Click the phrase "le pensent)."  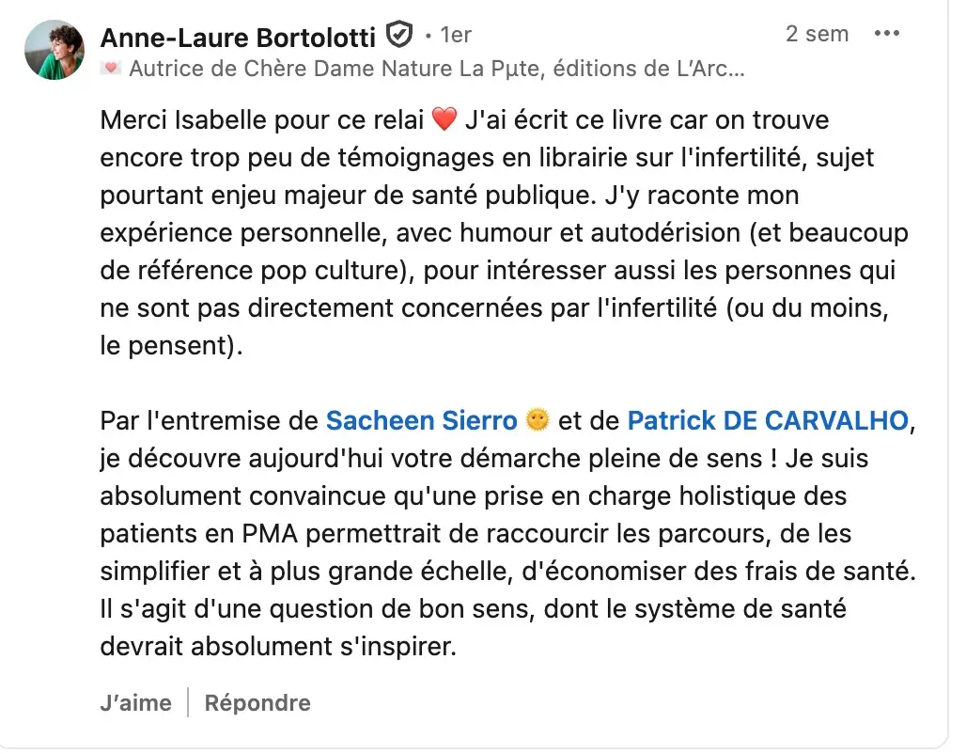click(x=171, y=346)
